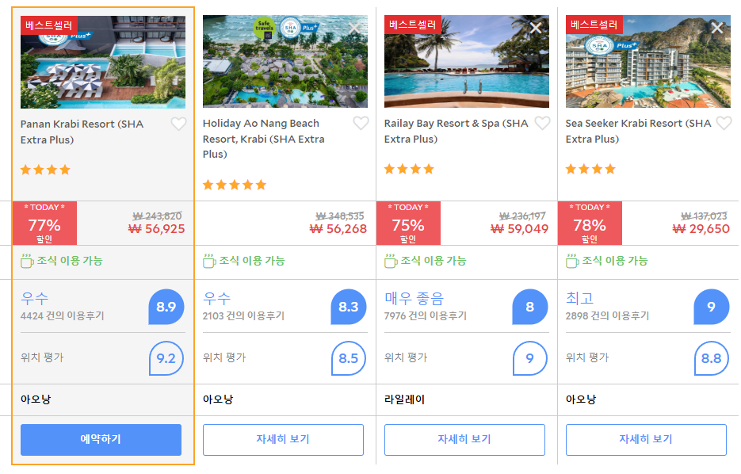Image resolution: width=741 pixels, height=474 pixels.
Task: Click 자세히 보기 under Sea Seeker Krabi Resort
Action: [646, 439]
